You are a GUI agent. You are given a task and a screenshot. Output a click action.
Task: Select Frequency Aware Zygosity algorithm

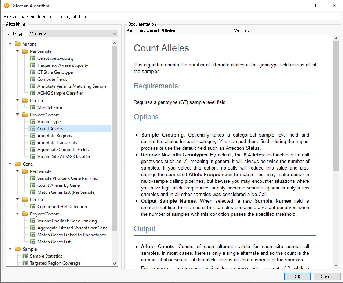tap(63, 65)
